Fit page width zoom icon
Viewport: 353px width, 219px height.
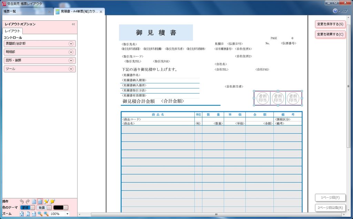(34, 213)
